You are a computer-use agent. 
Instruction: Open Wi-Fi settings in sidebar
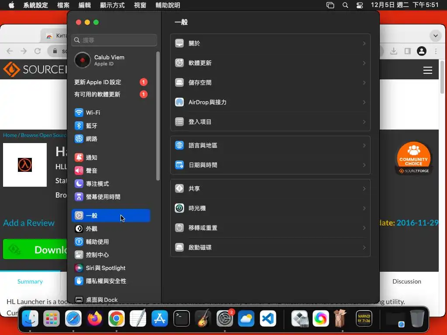point(110,113)
